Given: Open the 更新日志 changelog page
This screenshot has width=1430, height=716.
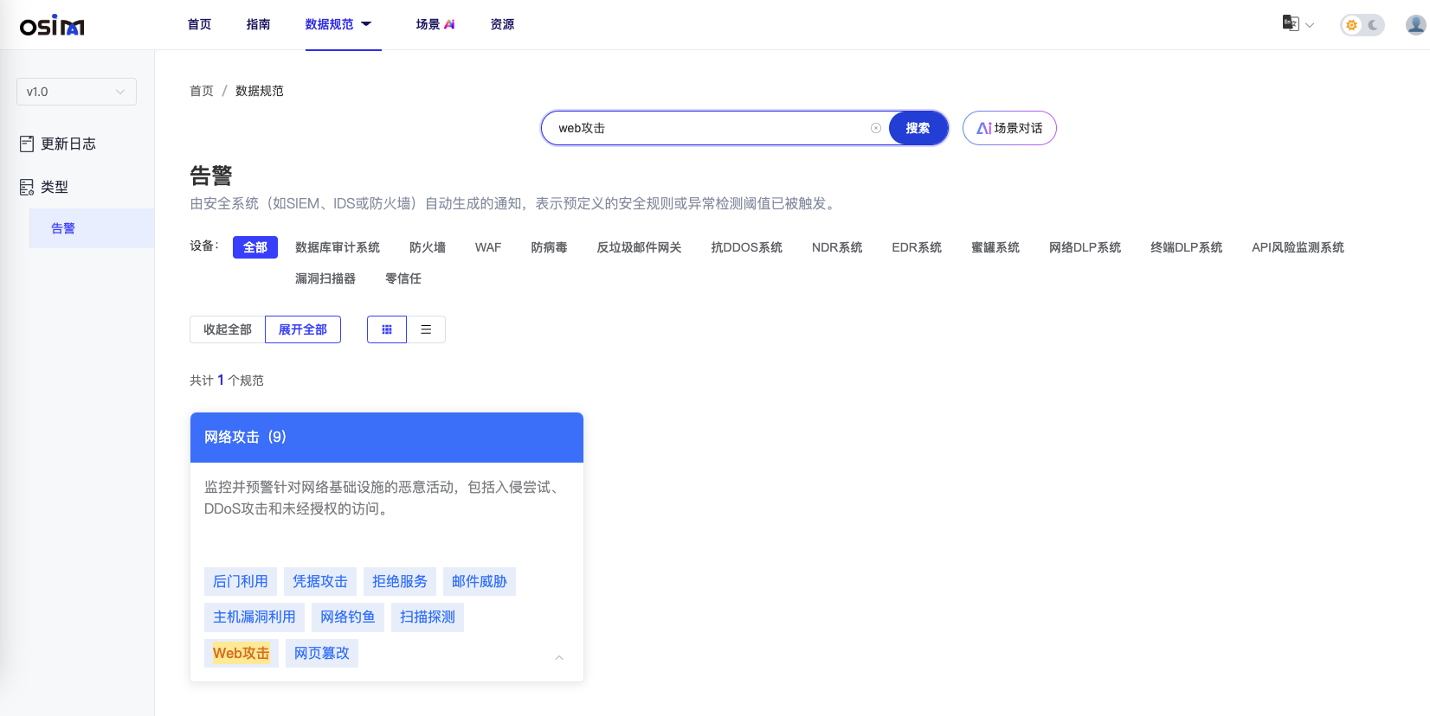Looking at the screenshot, I should tap(68, 144).
